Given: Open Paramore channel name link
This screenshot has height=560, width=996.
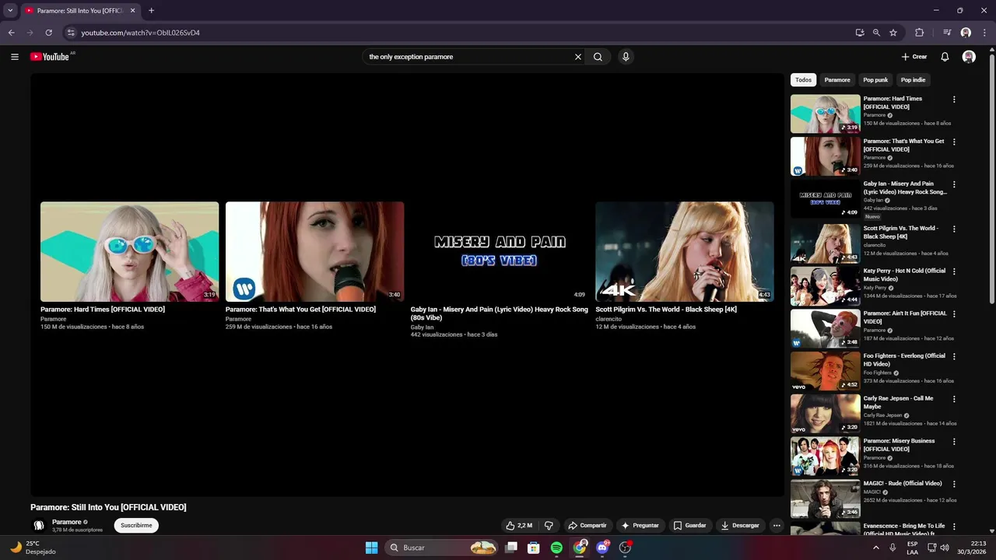Looking at the screenshot, I should pos(67,522).
